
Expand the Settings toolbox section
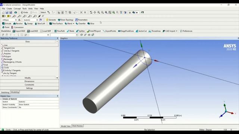click(29, 88)
